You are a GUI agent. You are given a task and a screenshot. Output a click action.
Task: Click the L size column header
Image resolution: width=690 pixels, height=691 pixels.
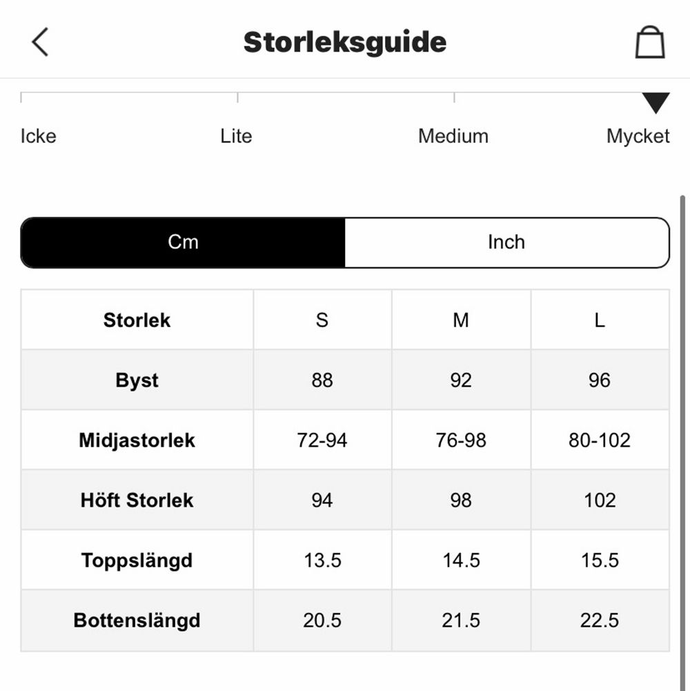point(600,320)
